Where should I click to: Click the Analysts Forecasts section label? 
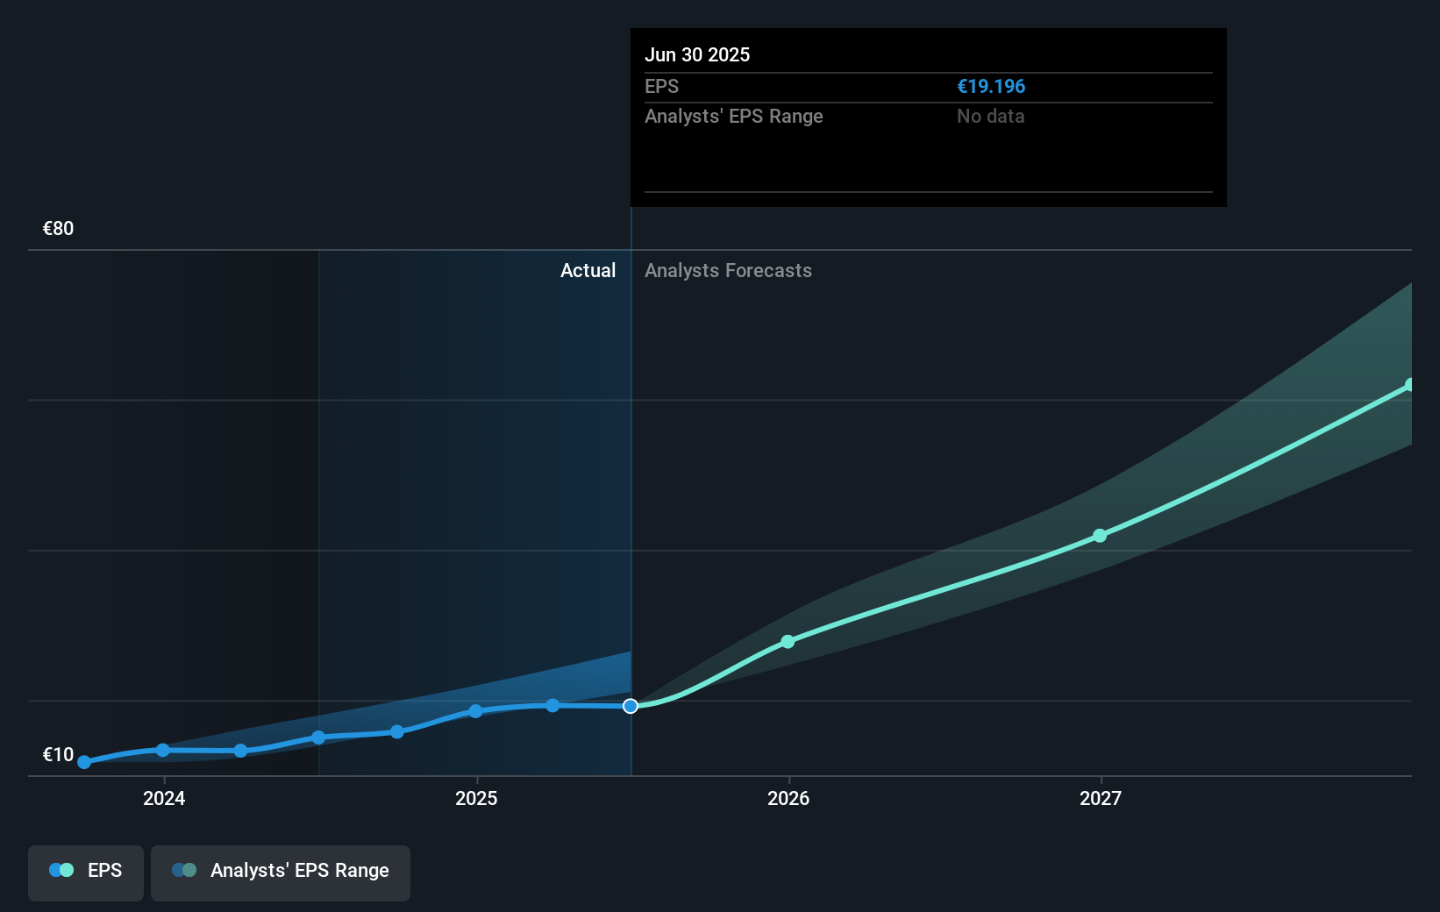coord(728,270)
